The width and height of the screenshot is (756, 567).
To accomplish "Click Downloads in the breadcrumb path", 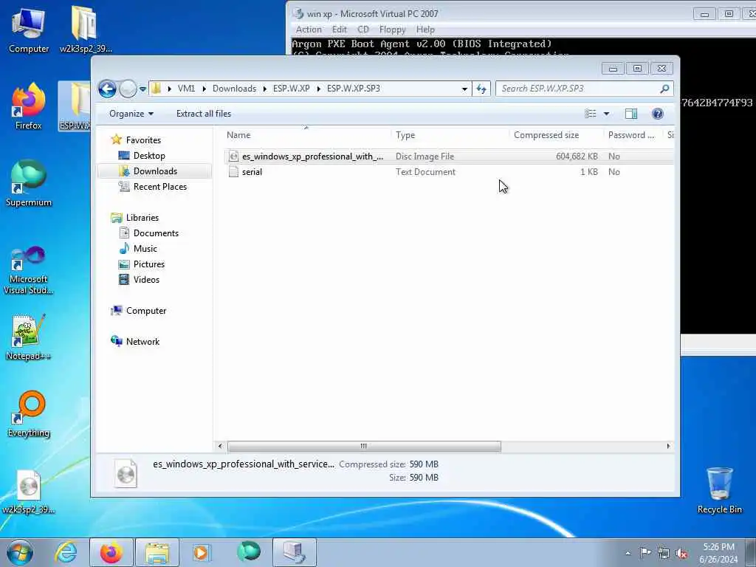I will [x=234, y=89].
